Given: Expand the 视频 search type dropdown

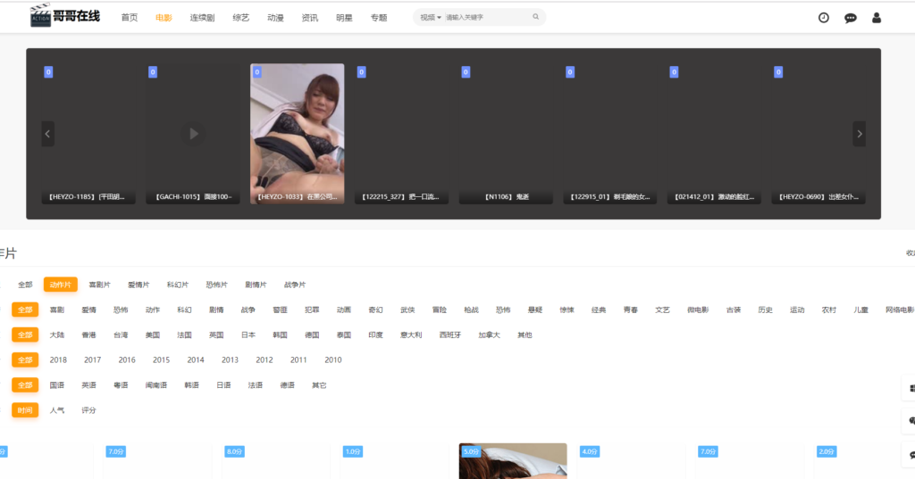Looking at the screenshot, I should click(x=431, y=17).
